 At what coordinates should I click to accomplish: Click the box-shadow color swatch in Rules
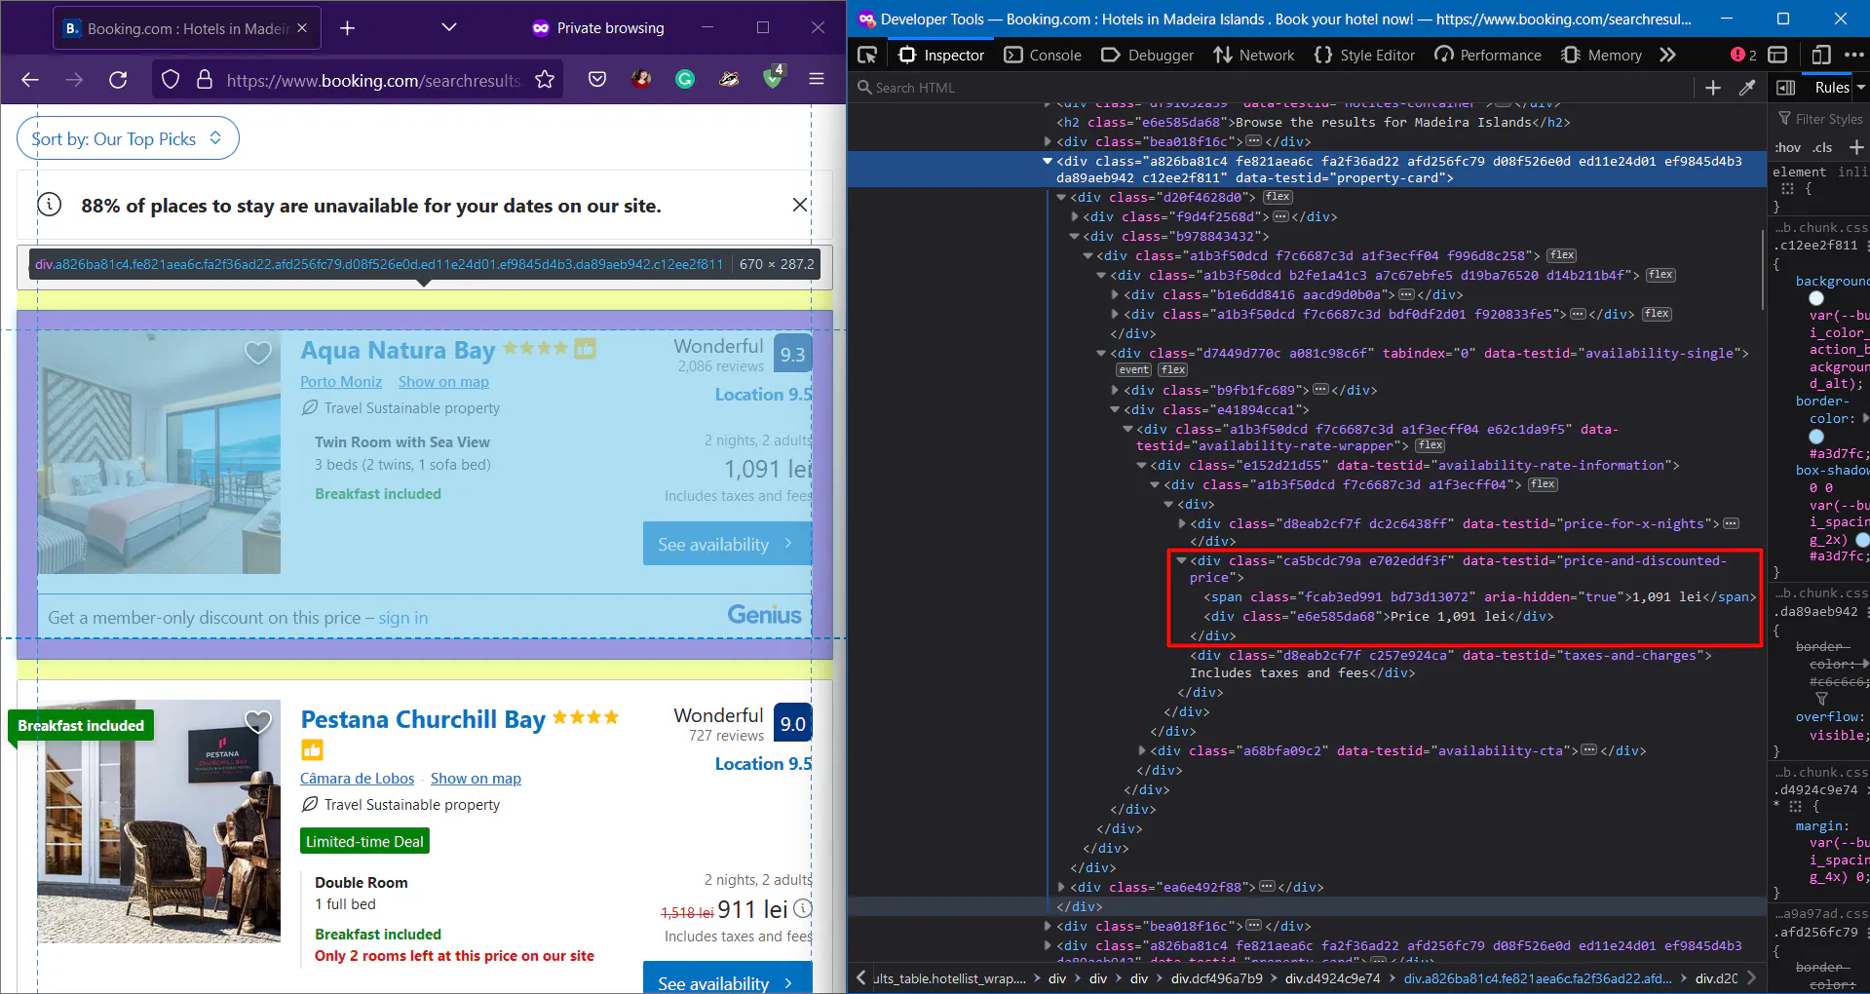[1862, 539]
